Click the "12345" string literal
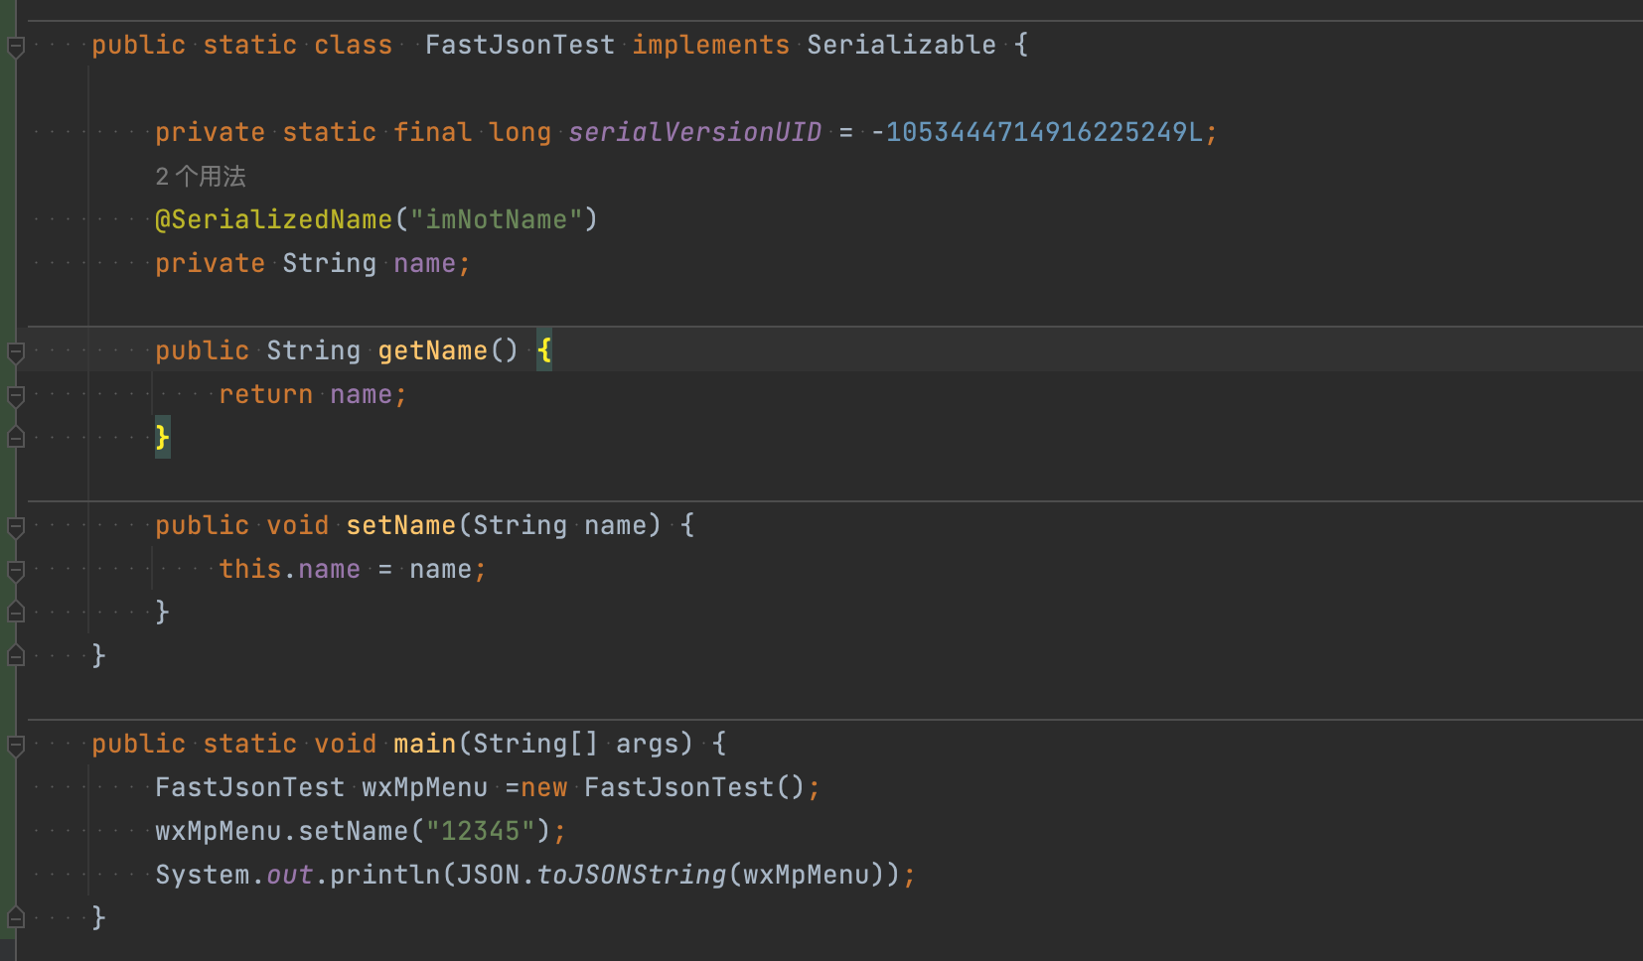This screenshot has height=961, width=1643. pyautogui.click(x=480, y=831)
